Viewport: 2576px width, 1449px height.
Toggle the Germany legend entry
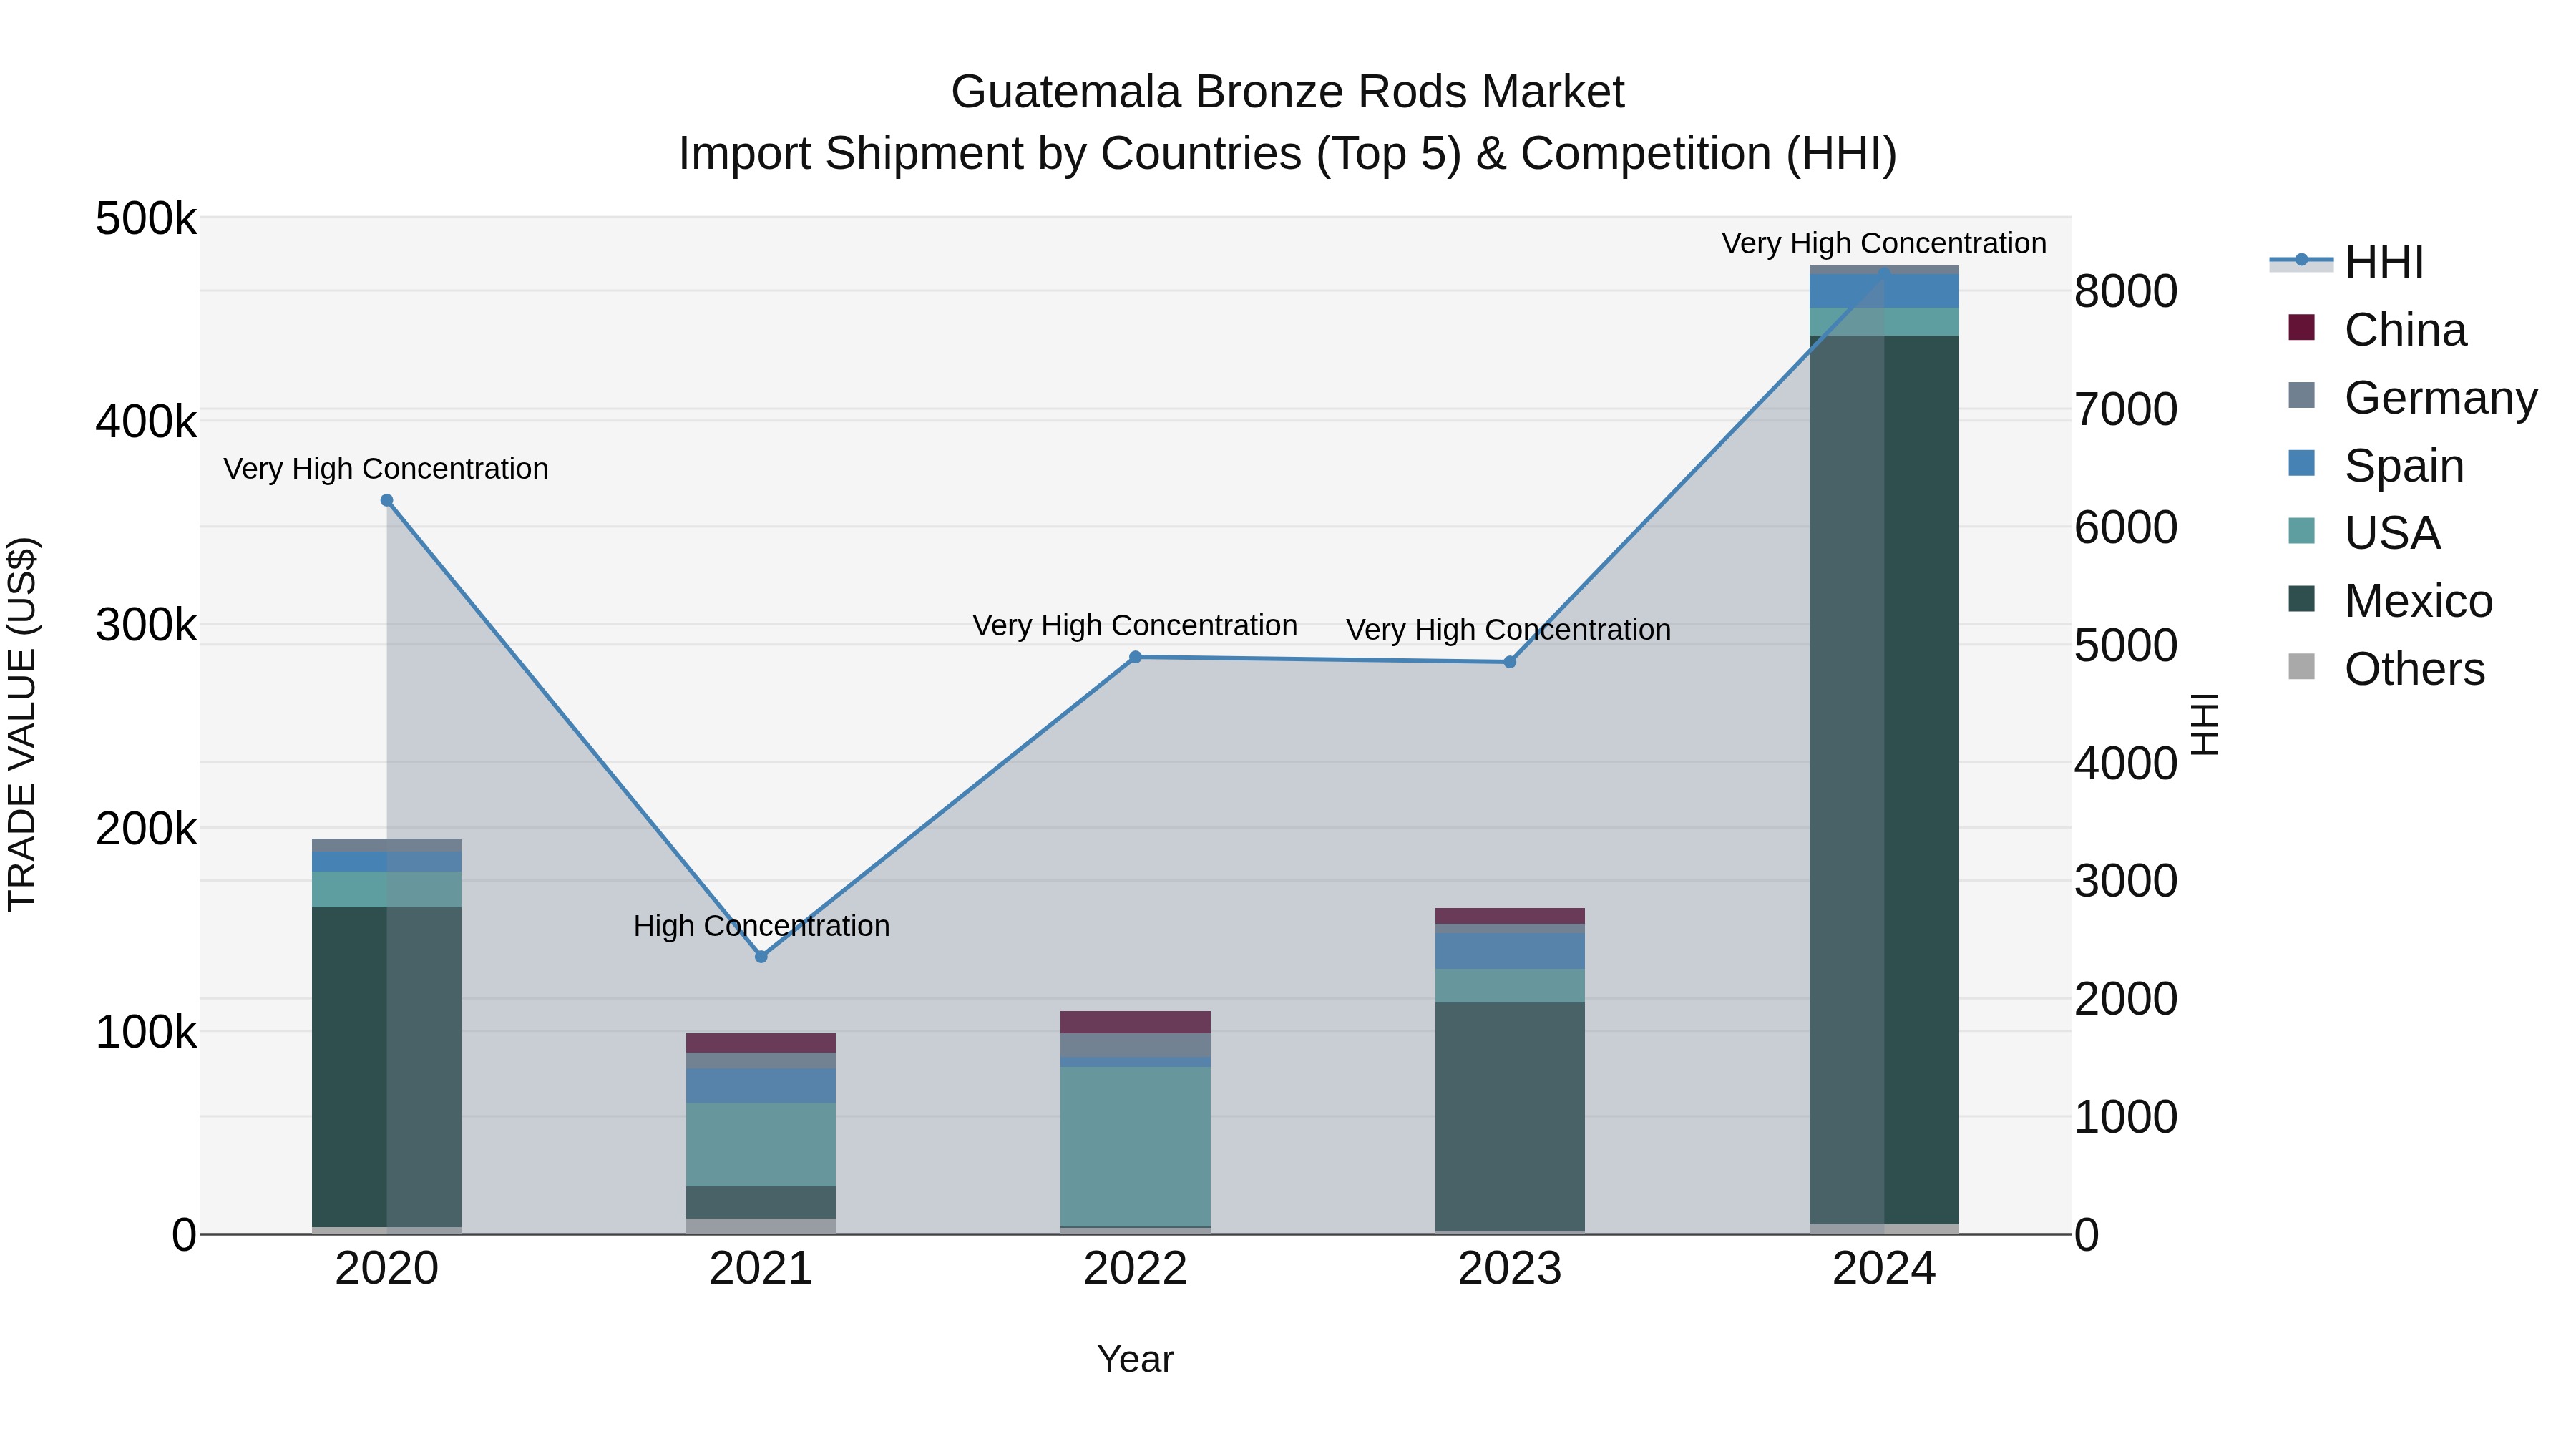pos(2412,398)
